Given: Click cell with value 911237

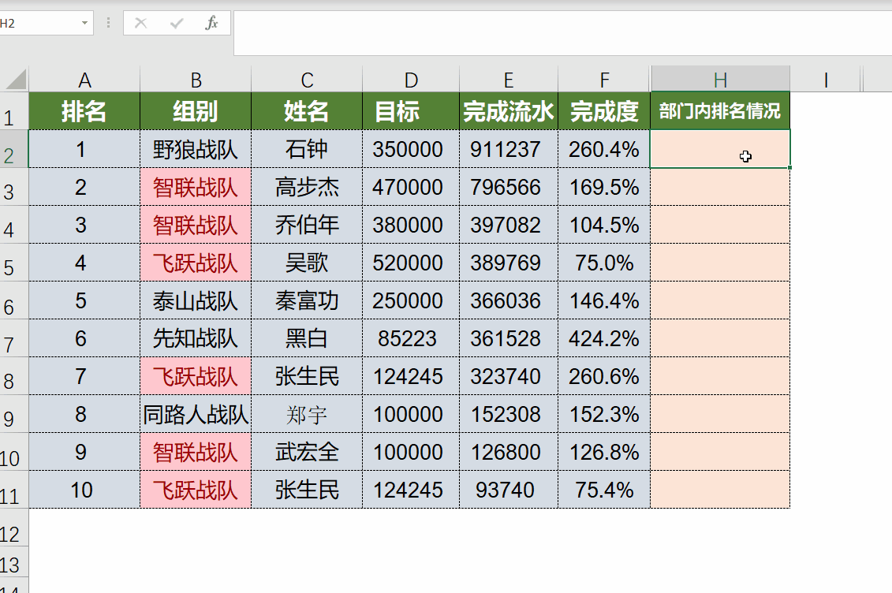Looking at the screenshot, I should tap(509, 149).
